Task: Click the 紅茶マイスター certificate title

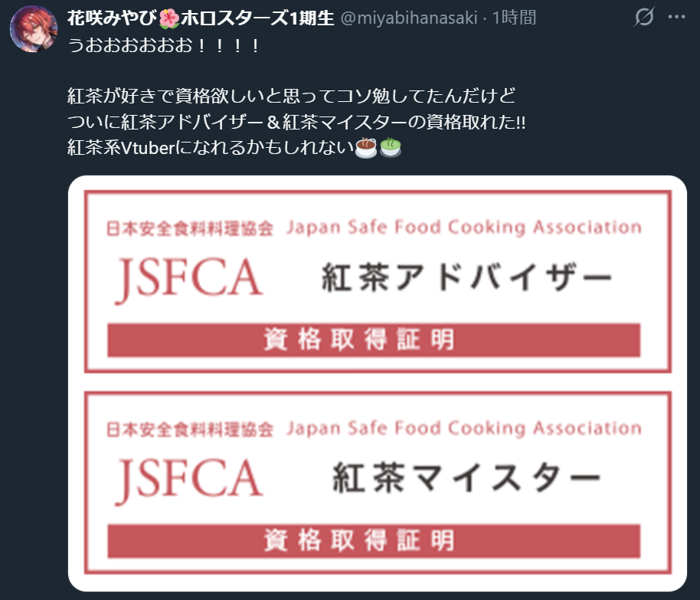Action: click(466, 477)
